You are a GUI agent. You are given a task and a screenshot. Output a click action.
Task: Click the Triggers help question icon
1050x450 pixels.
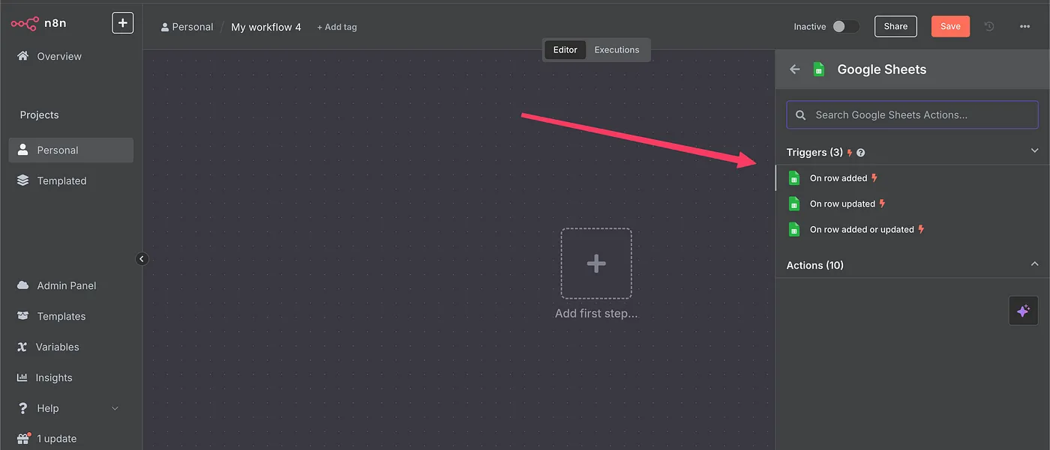pos(861,153)
